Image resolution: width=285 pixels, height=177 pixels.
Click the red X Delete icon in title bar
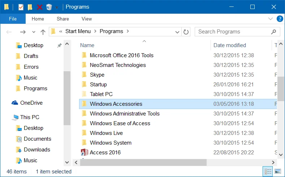[x=40, y=7]
